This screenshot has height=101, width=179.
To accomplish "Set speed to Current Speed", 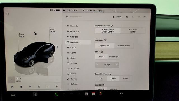I will (x=124, y=45).
